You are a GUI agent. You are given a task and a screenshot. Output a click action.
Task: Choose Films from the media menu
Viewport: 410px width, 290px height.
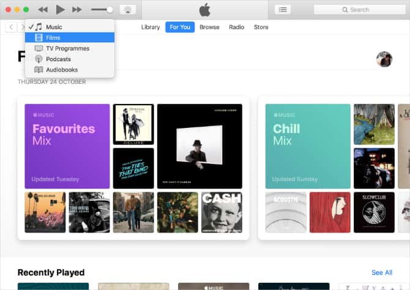(70, 38)
